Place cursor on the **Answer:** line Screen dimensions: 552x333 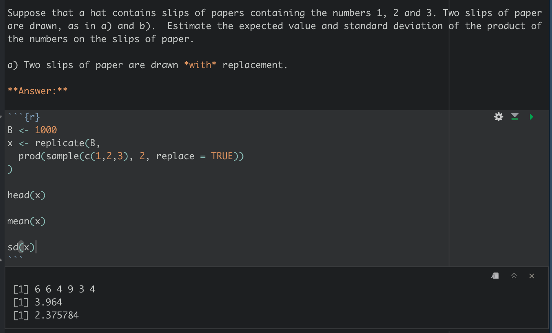pyautogui.click(x=38, y=91)
